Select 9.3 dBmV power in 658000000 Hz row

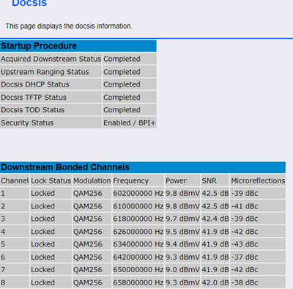(x=182, y=282)
